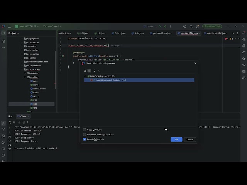Print the Run console output
The image size is (247, 185).
(x=10, y=145)
